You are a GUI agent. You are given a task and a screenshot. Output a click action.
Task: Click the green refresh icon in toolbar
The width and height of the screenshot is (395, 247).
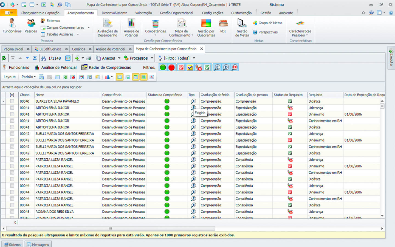pyautogui.click(x=4, y=58)
